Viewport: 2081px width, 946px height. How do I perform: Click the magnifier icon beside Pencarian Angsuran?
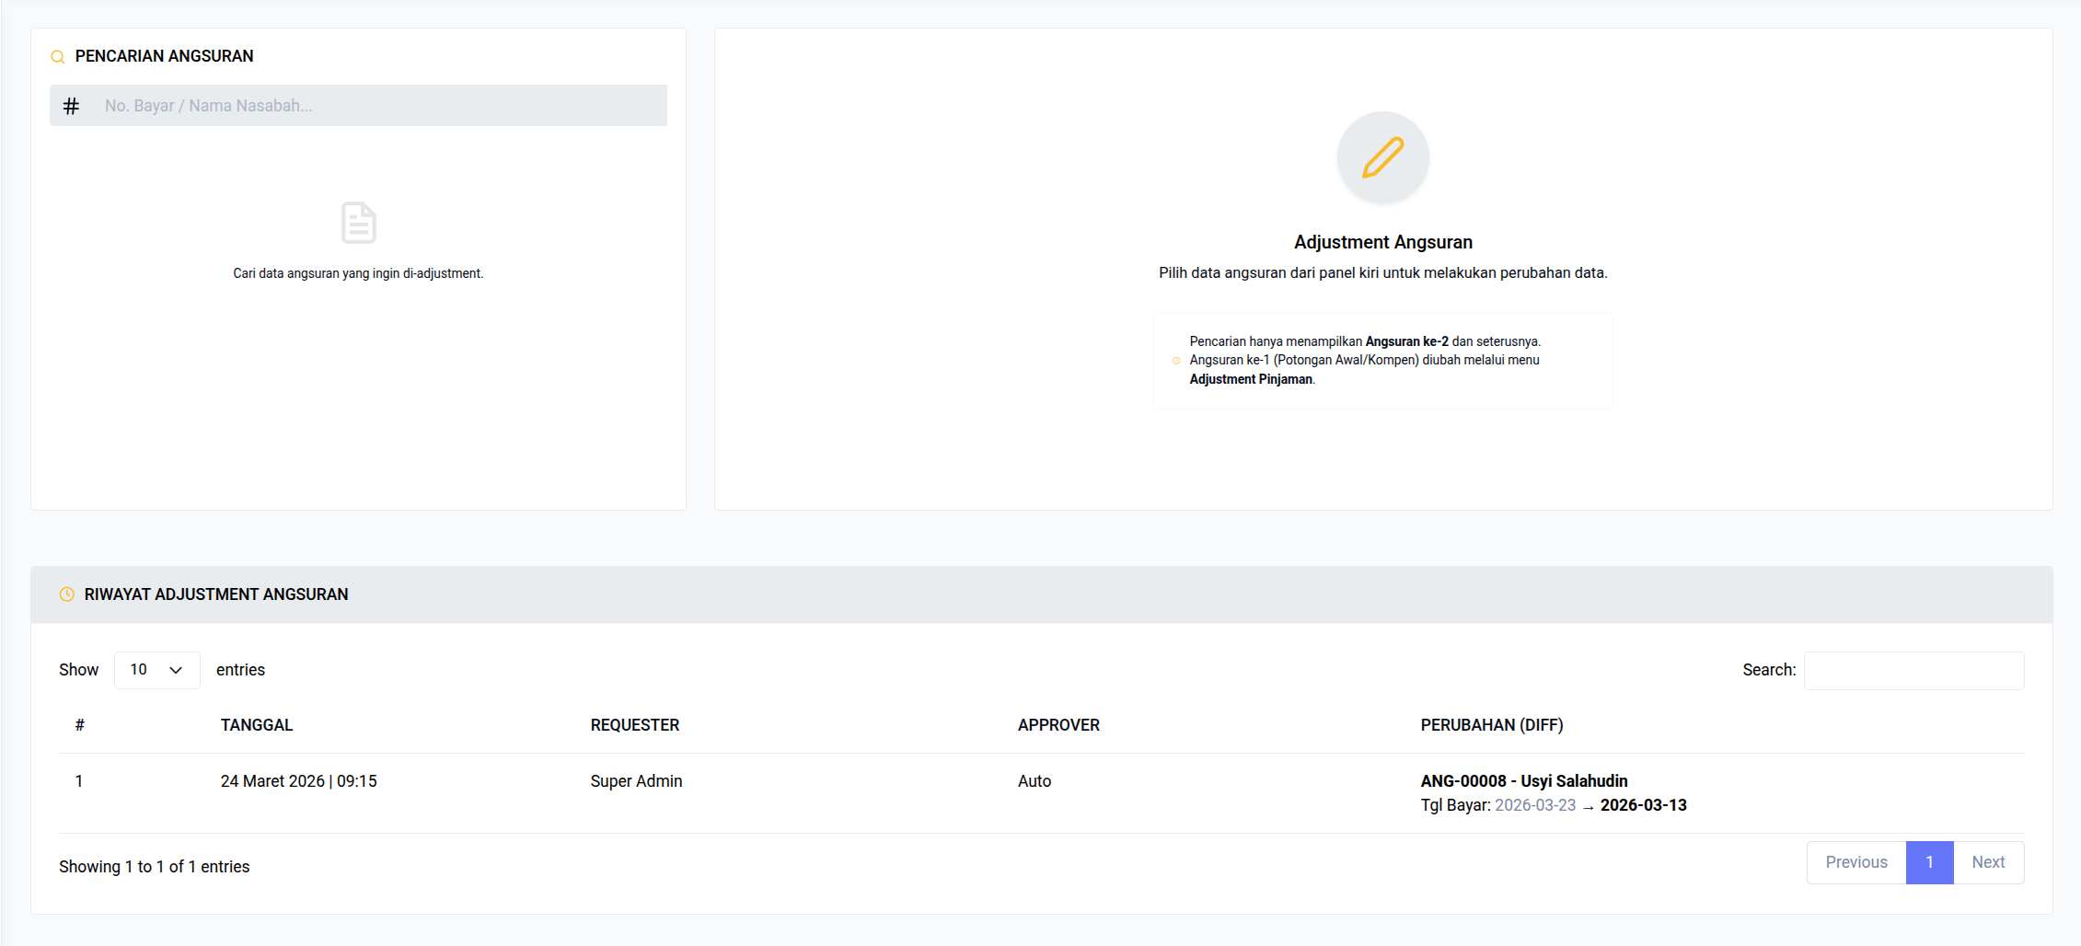tap(57, 57)
